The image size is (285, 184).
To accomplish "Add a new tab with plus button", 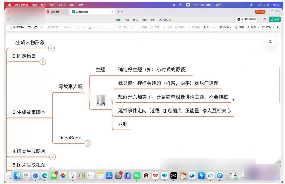I will (118, 12).
